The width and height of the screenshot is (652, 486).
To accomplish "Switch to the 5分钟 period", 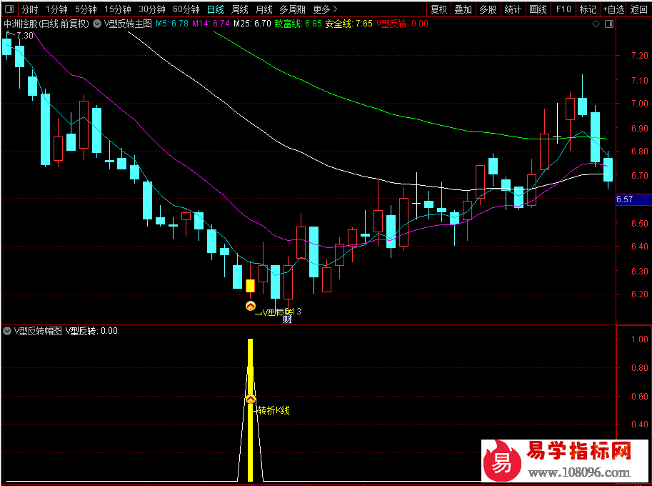I will 86,9.
